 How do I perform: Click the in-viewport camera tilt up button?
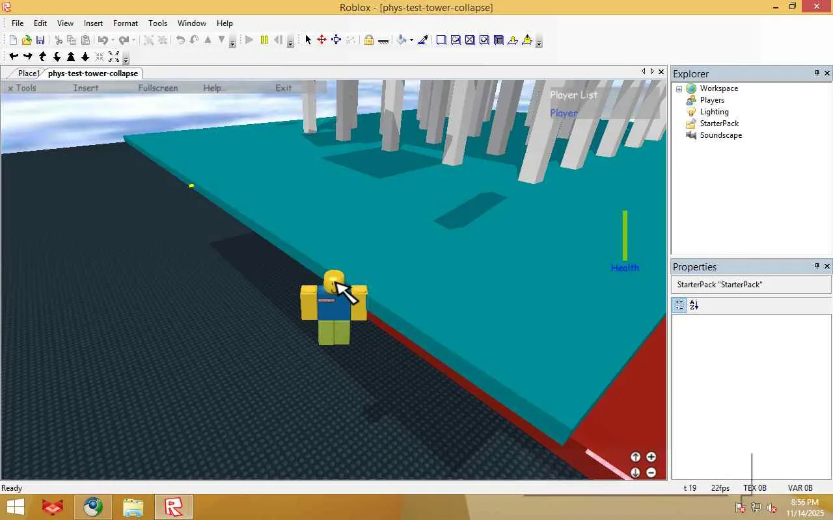coord(635,457)
